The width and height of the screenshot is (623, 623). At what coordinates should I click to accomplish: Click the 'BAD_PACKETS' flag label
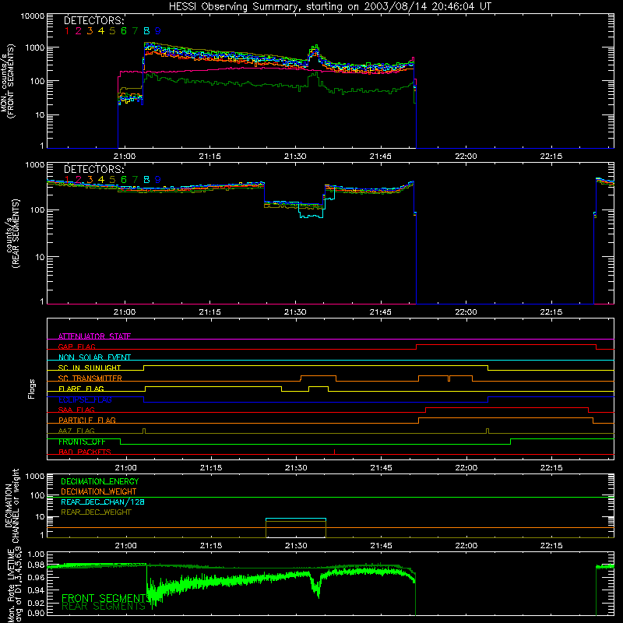pos(85,452)
